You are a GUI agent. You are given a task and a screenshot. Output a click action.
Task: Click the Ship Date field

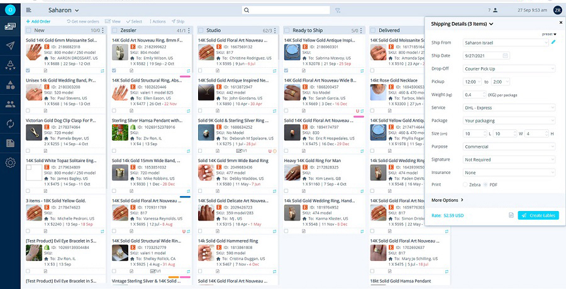click(486, 55)
